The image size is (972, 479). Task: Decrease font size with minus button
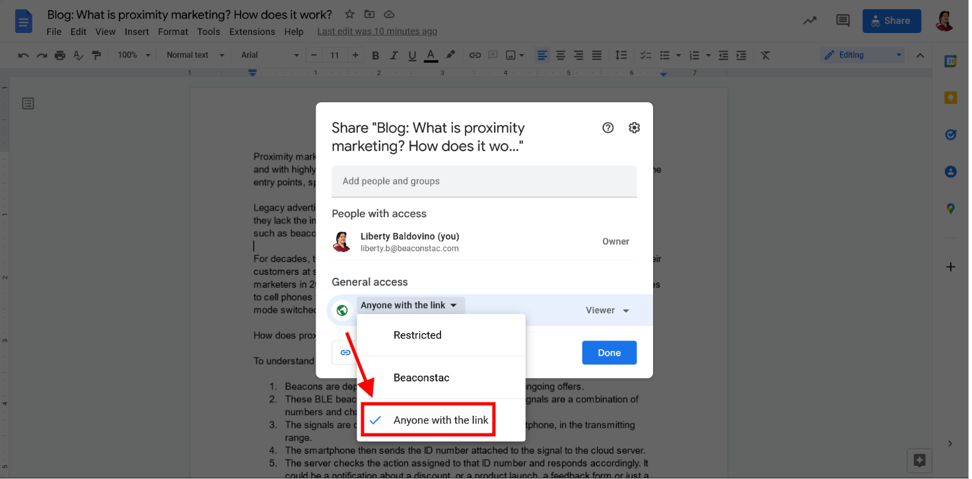(314, 55)
